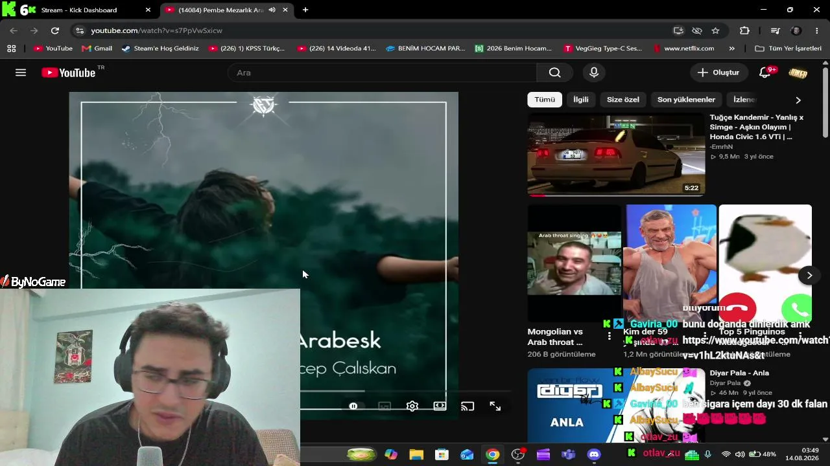The image size is (830, 466).
Task: Open File Explorer from the taskbar
Action: pyautogui.click(x=416, y=454)
